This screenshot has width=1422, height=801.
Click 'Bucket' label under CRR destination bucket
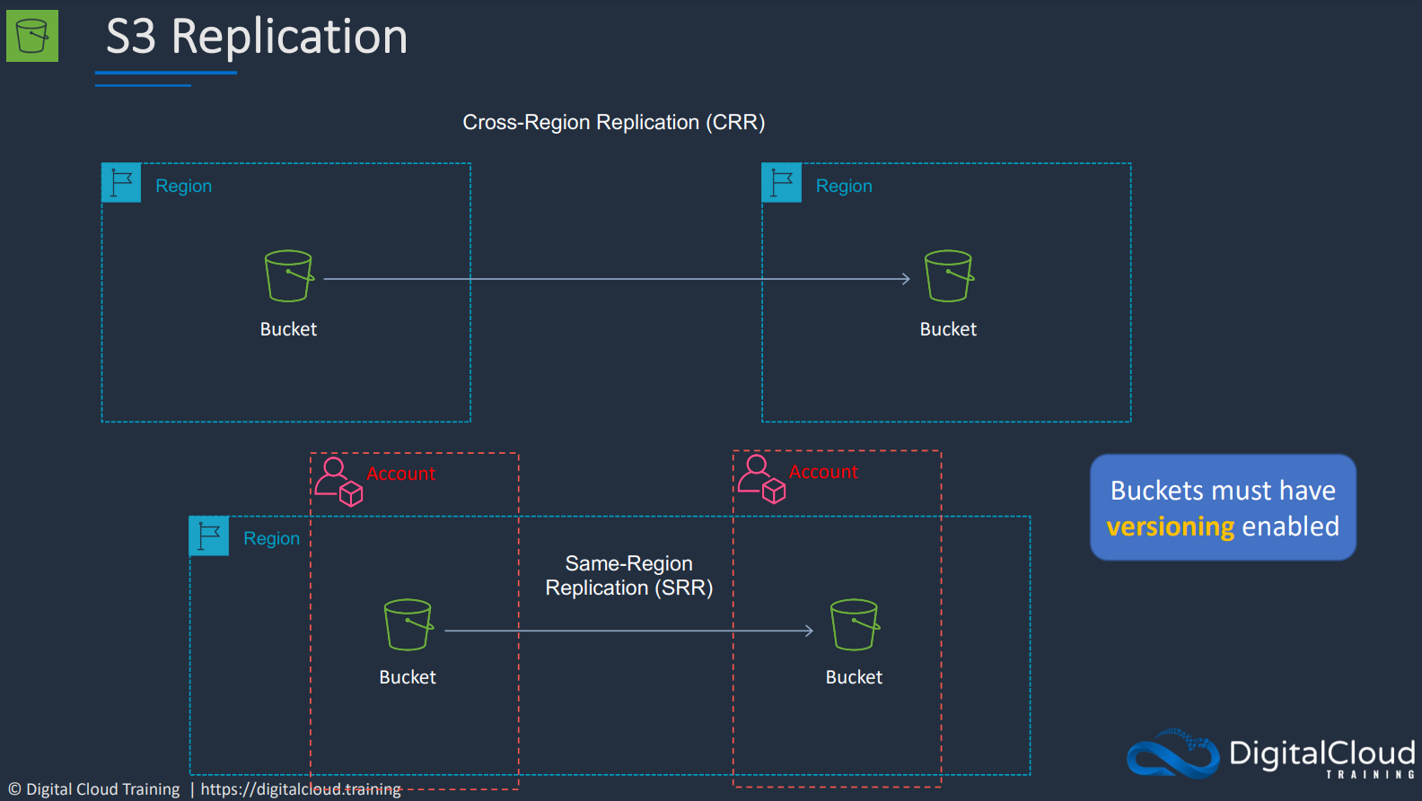(x=948, y=329)
